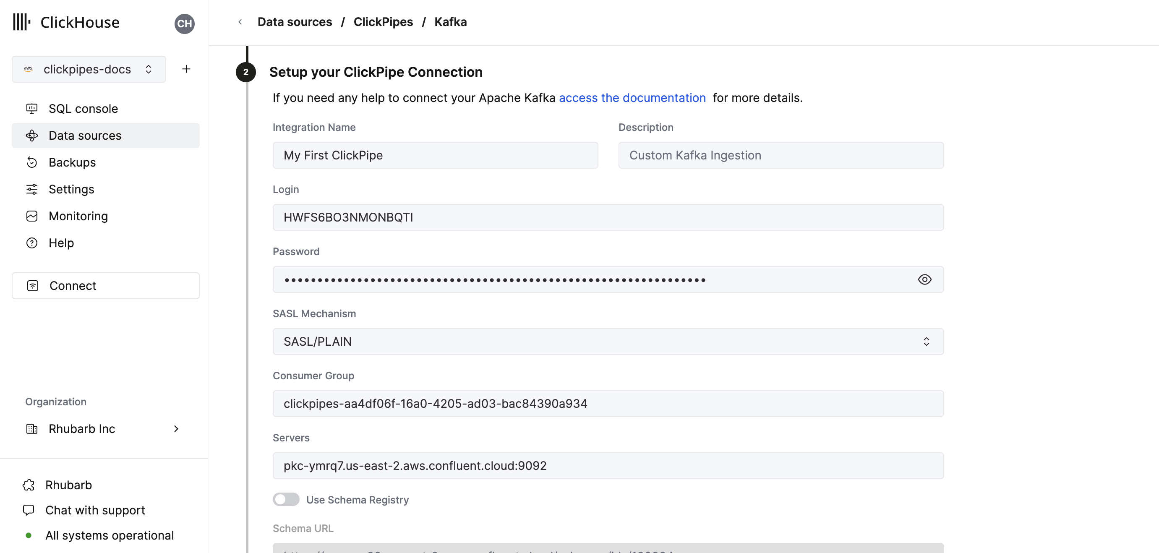Click the Connect icon
Screen dimensions: 1159x553
click(x=33, y=284)
